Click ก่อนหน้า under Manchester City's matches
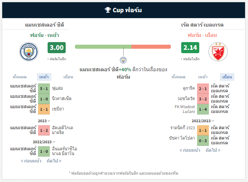Image resolution: width=248 pixels, height=182 pixels. click(31, 161)
